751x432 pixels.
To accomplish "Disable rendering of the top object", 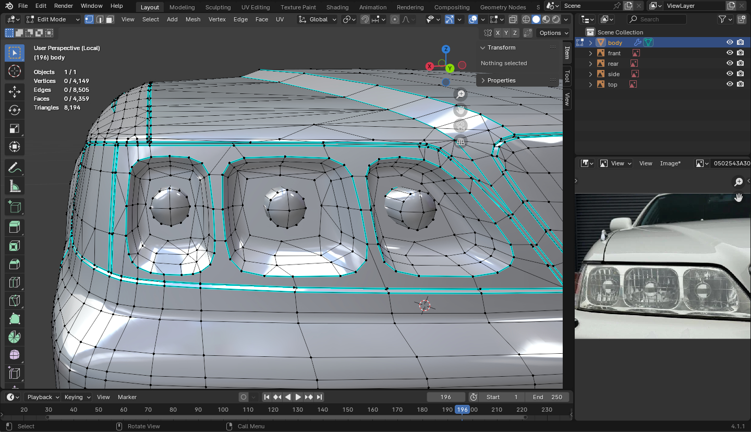I will coord(740,85).
